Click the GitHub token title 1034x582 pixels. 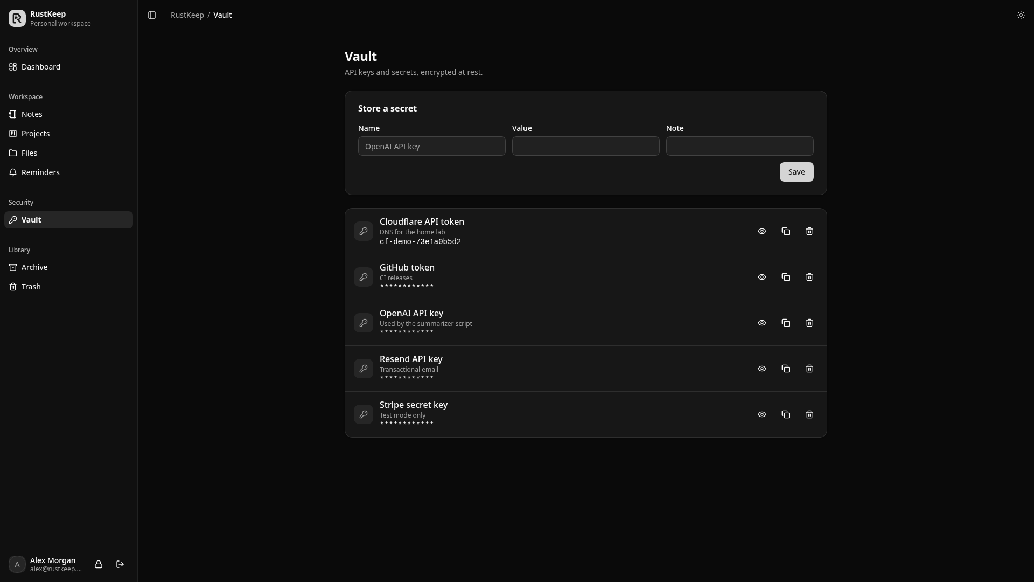(x=407, y=267)
